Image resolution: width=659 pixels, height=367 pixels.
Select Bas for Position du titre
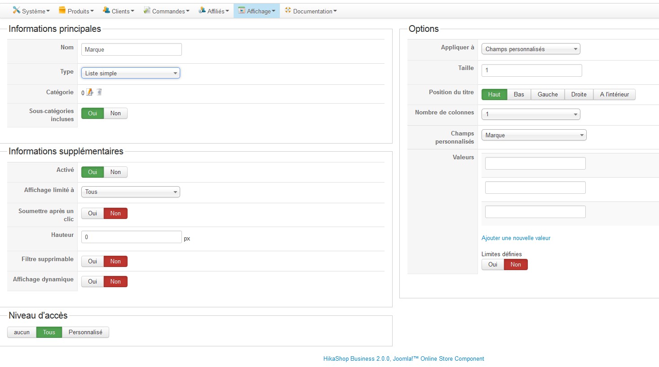[519, 95]
